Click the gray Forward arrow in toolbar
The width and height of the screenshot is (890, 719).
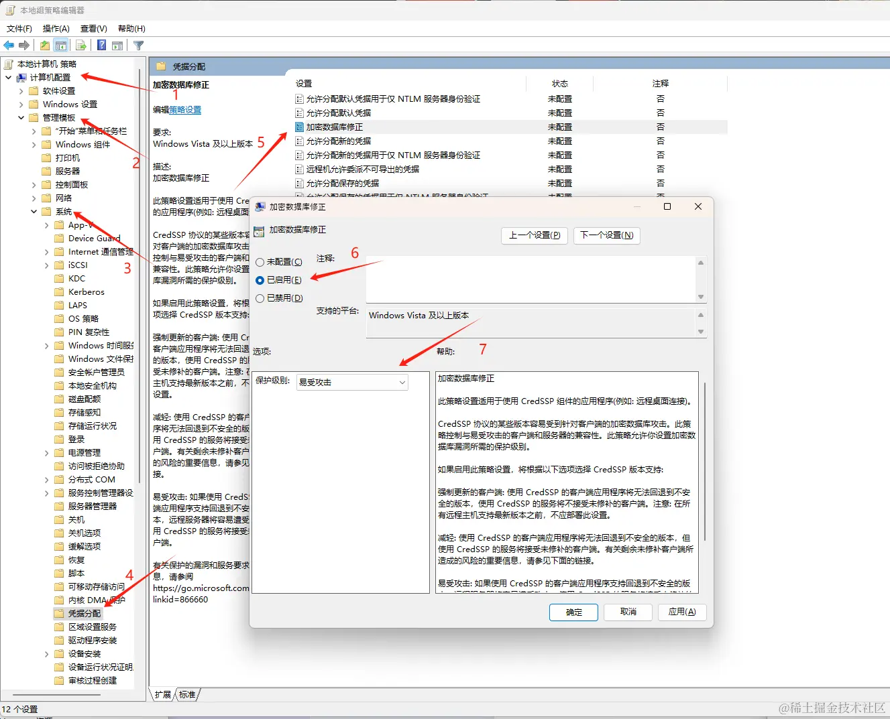tap(24, 46)
